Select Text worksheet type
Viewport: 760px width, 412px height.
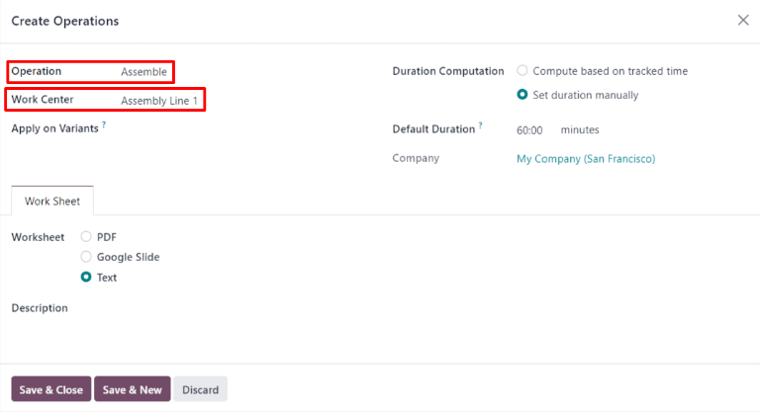[86, 278]
